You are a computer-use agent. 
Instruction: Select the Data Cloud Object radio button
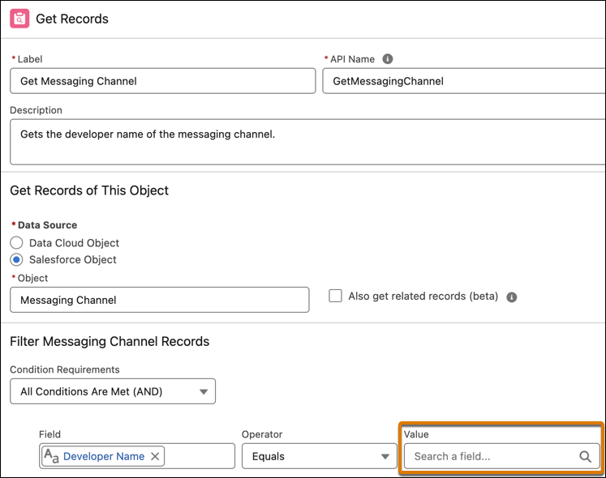click(16, 243)
